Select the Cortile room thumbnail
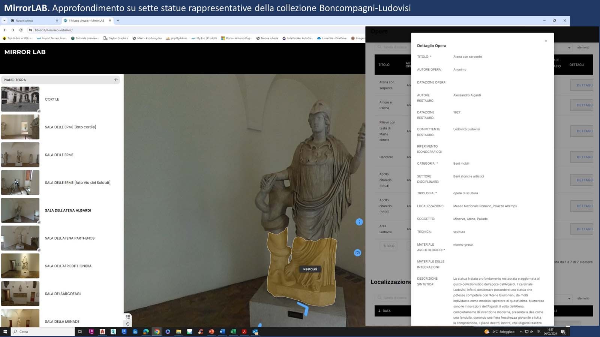600x337 pixels. (x=20, y=99)
